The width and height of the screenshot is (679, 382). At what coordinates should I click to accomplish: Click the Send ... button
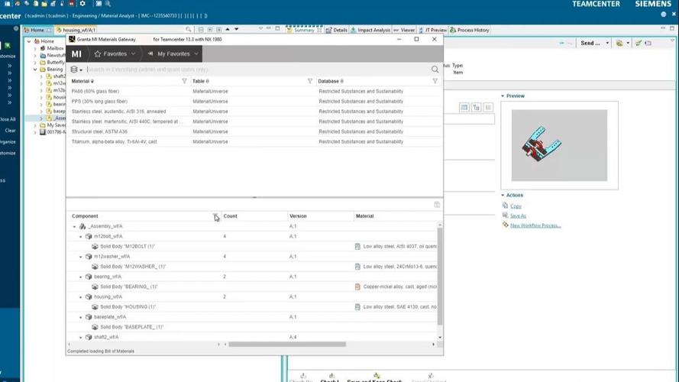(x=590, y=43)
